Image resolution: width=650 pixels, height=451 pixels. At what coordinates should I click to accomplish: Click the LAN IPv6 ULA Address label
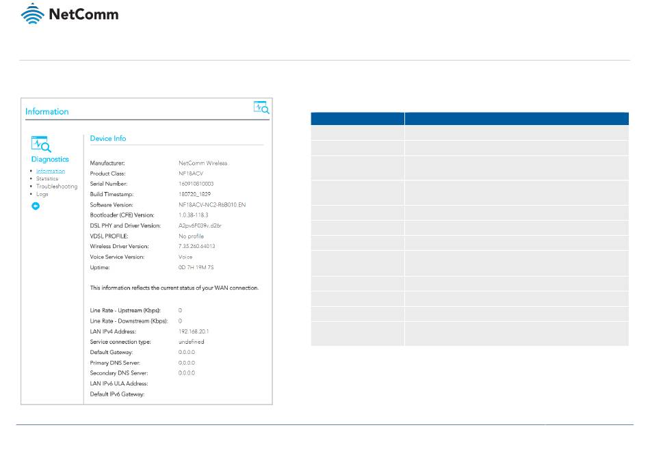click(x=119, y=383)
